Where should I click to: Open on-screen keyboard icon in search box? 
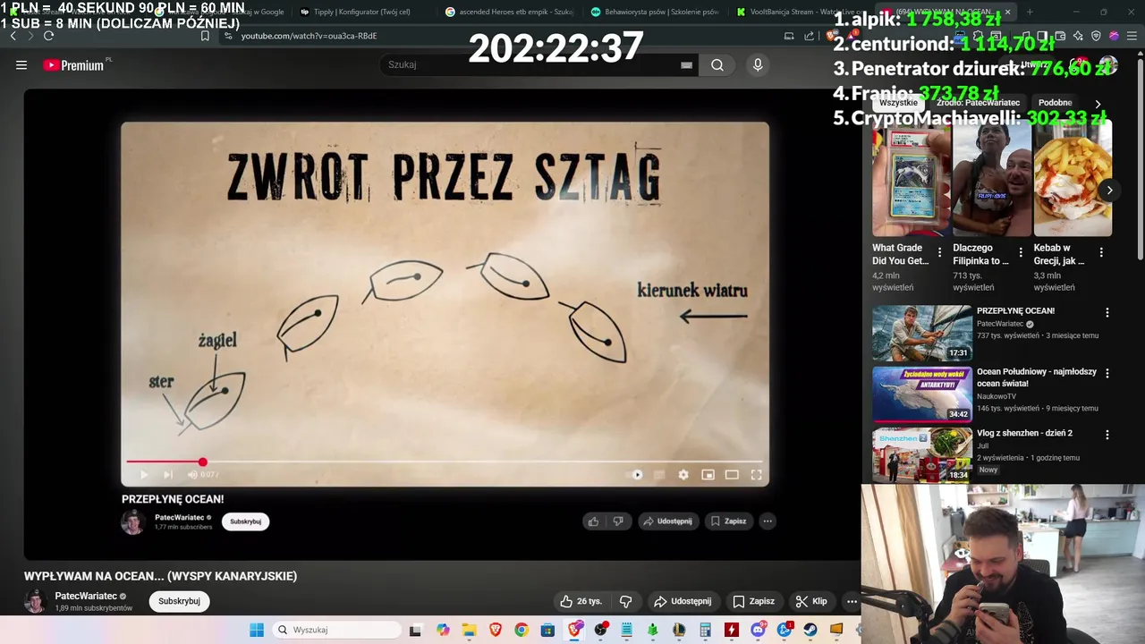686,64
